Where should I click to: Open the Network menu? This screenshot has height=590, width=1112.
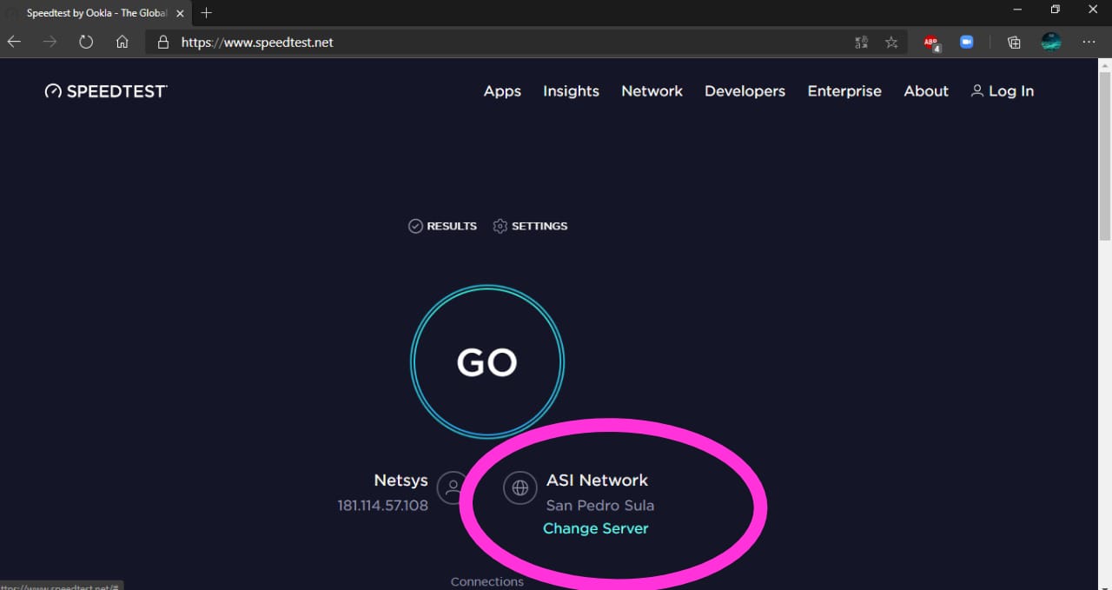tap(652, 91)
